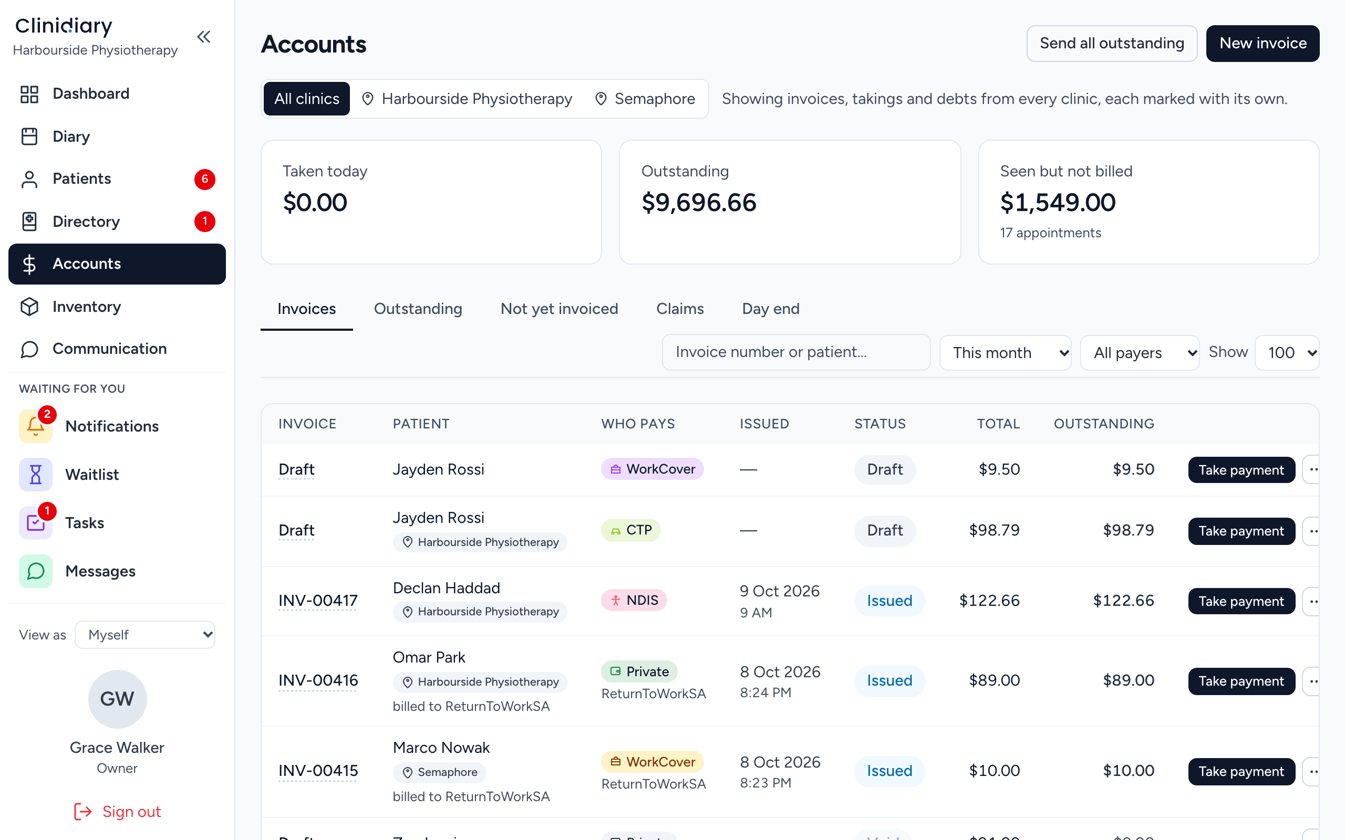Click the GW user avatar
The height and width of the screenshot is (840, 1345).
click(117, 699)
